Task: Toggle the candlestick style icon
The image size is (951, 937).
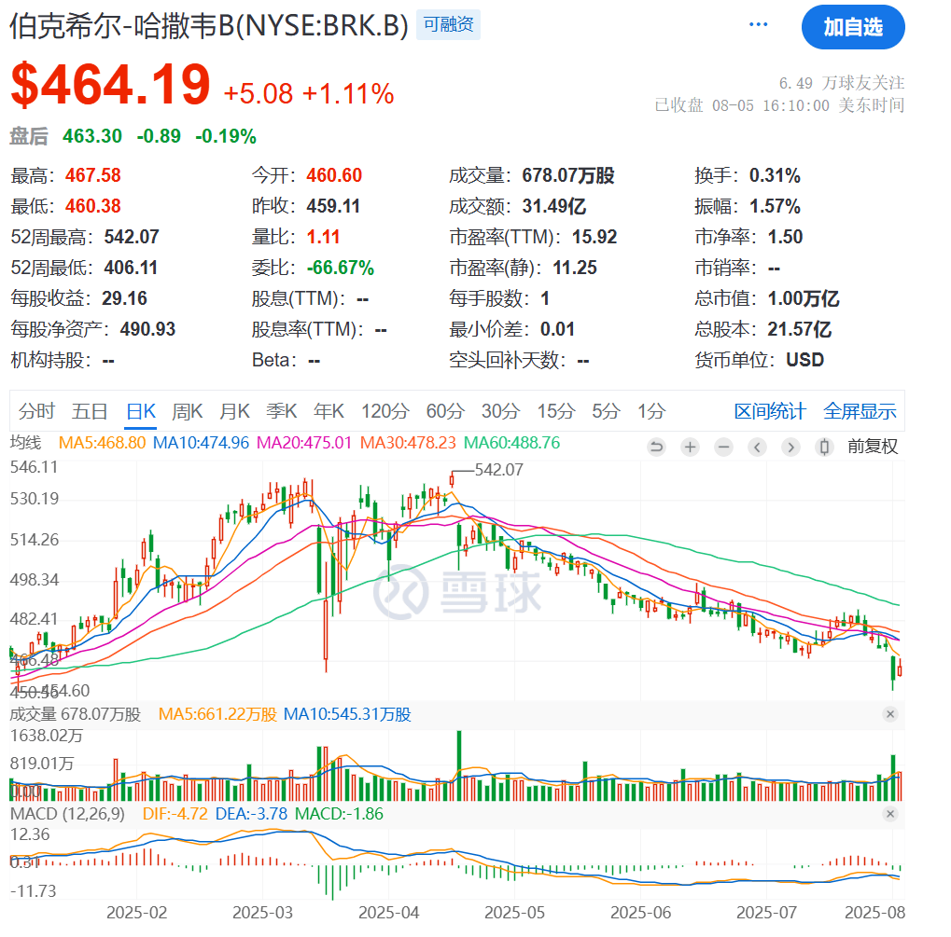Action: click(x=824, y=448)
